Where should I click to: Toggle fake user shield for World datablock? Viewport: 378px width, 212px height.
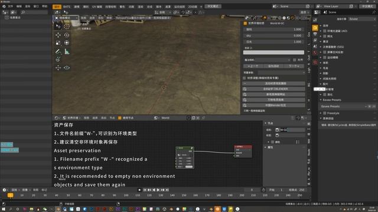[x=189, y=118]
